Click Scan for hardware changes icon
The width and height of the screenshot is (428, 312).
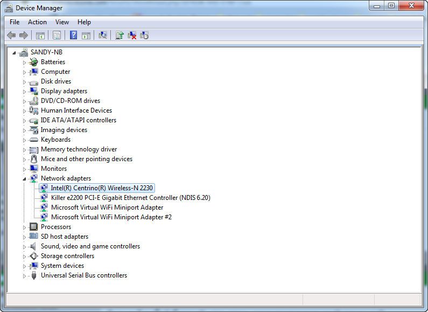(102, 36)
